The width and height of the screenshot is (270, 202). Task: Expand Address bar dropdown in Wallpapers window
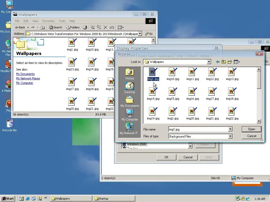tap(140, 34)
